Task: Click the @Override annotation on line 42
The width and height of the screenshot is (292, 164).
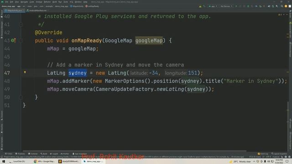Action: point(49,32)
